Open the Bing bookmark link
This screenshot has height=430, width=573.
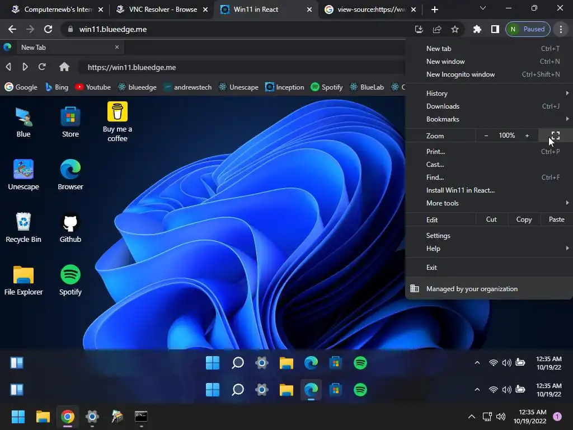point(57,87)
